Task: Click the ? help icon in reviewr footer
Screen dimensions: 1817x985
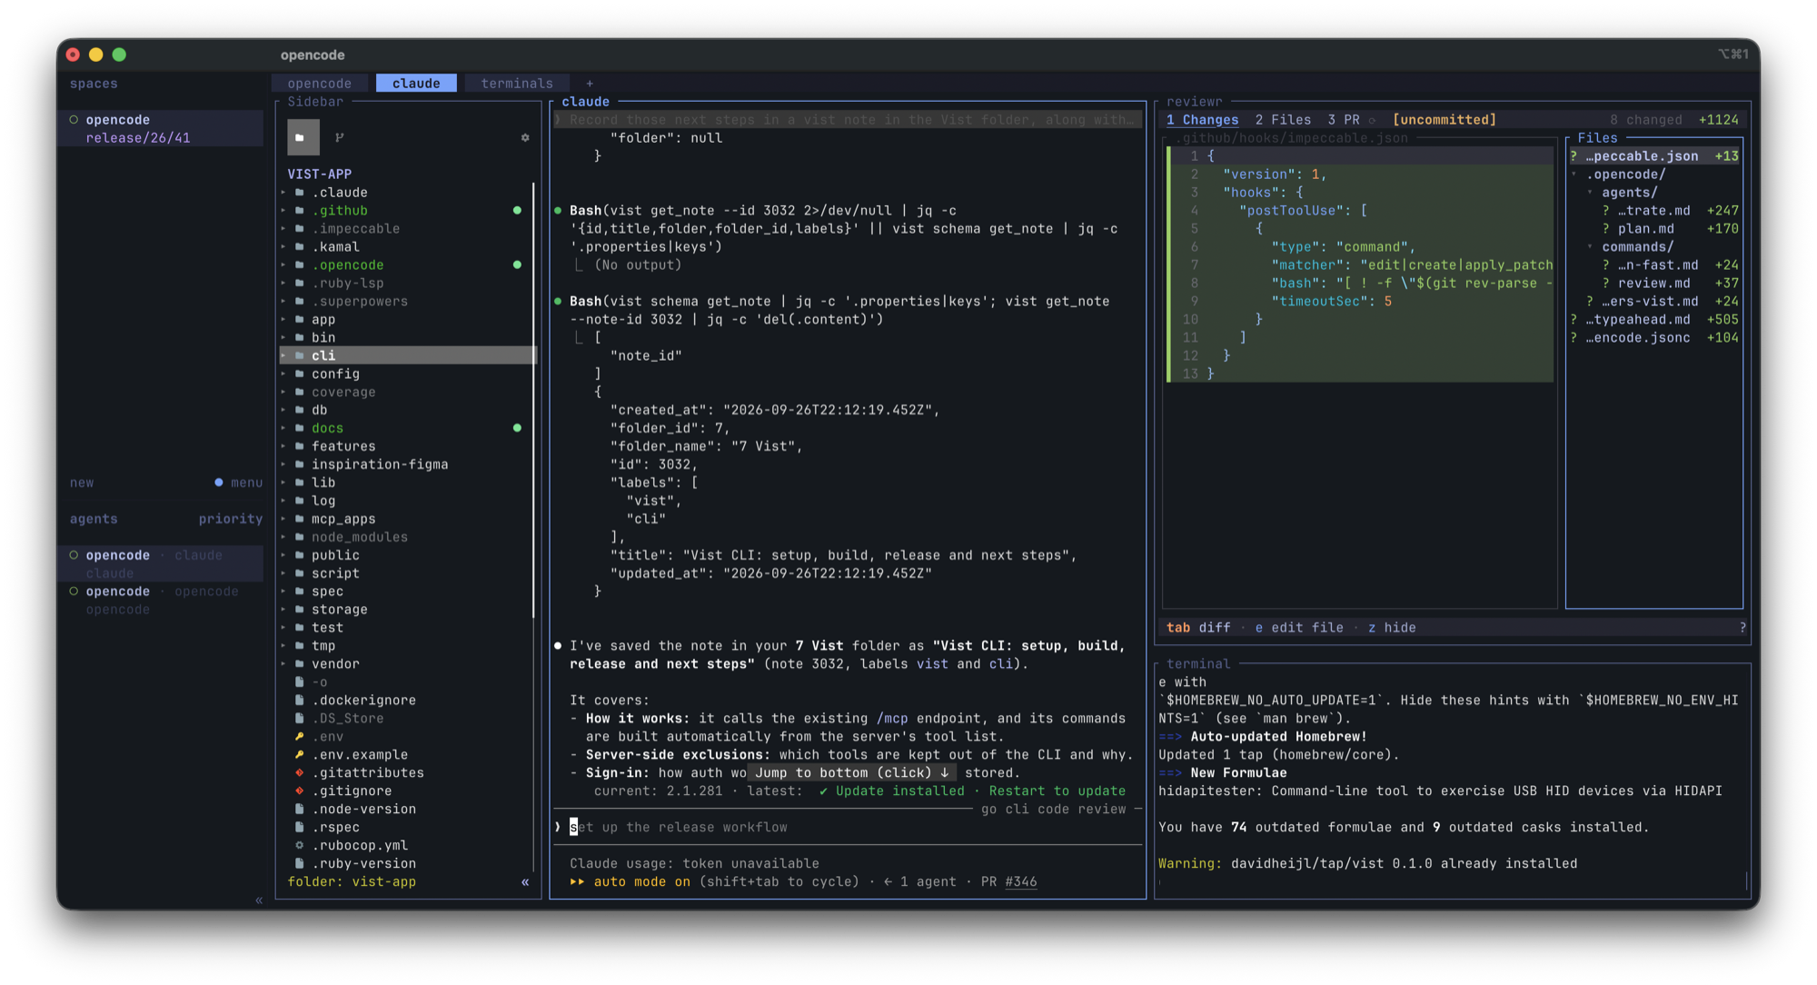Action: click(x=1742, y=627)
